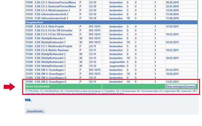The image size is (202, 126).
Task: Click the Auswahlseite button
Action: click(x=35, y=111)
